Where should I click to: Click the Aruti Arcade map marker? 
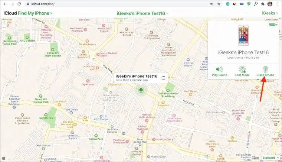[148, 156]
